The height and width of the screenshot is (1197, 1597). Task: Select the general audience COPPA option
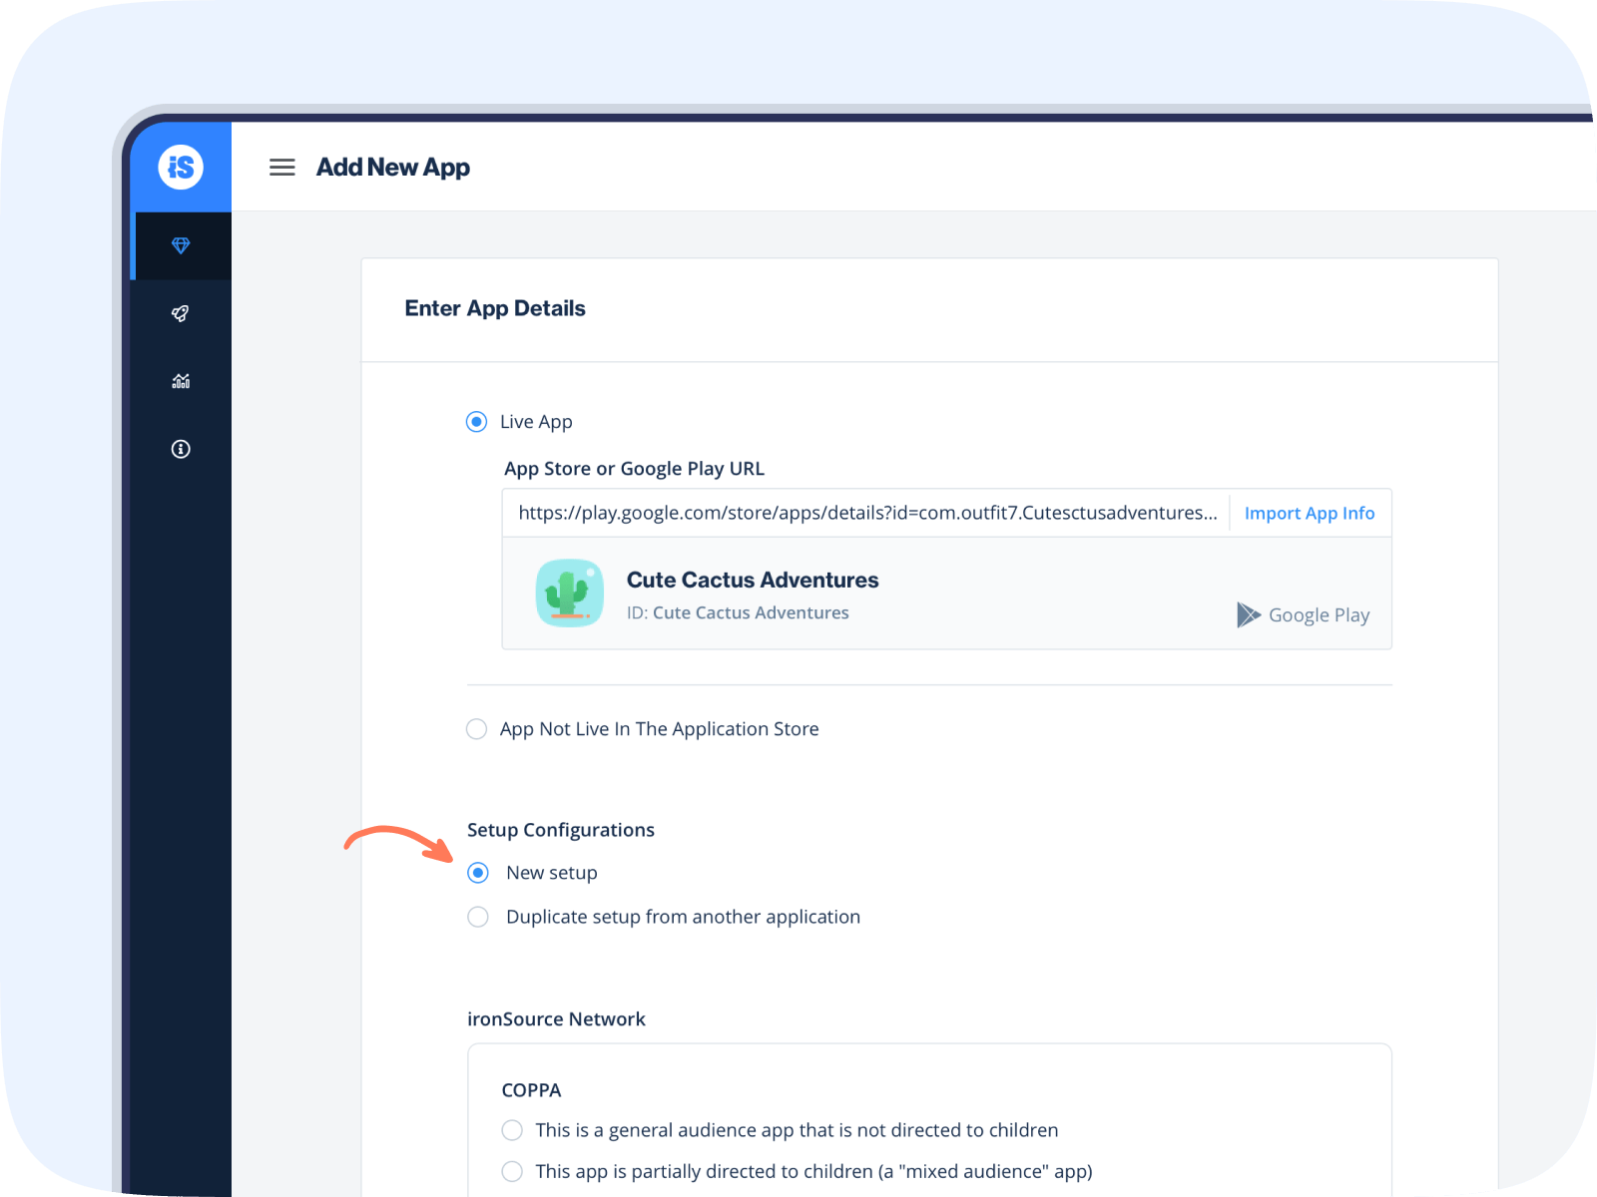pyautogui.click(x=512, y=1130)
